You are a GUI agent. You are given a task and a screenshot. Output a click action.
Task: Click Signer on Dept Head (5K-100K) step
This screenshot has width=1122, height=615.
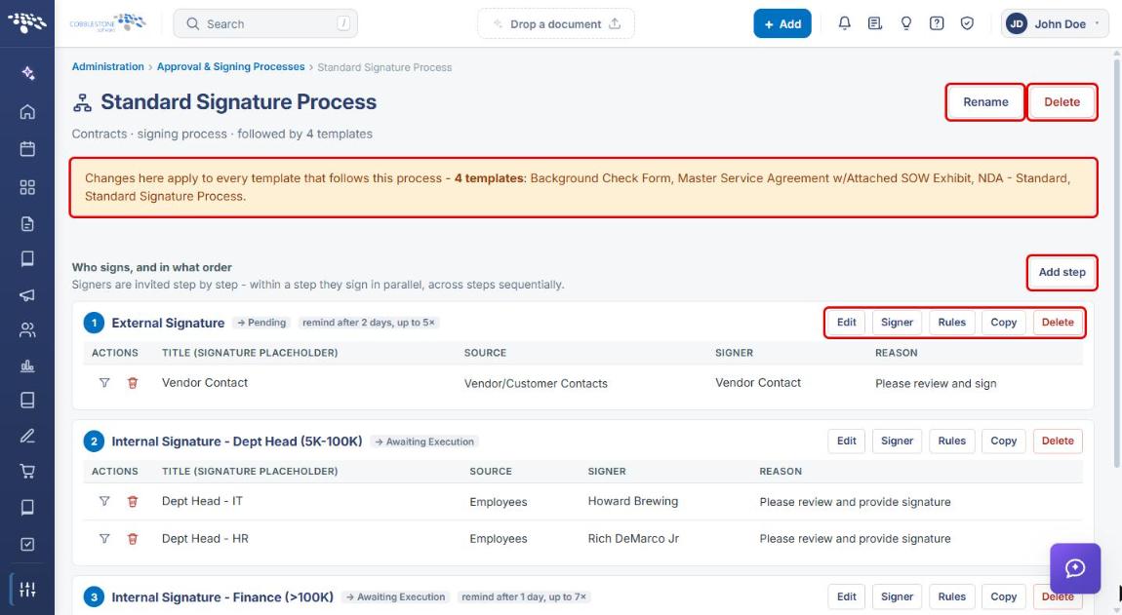(x=897, y=442)
